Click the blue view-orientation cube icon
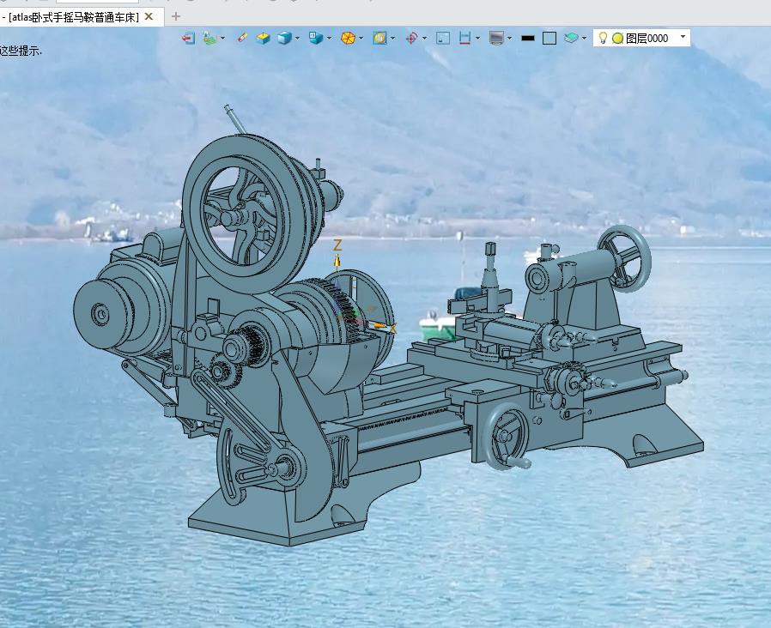 316,38
